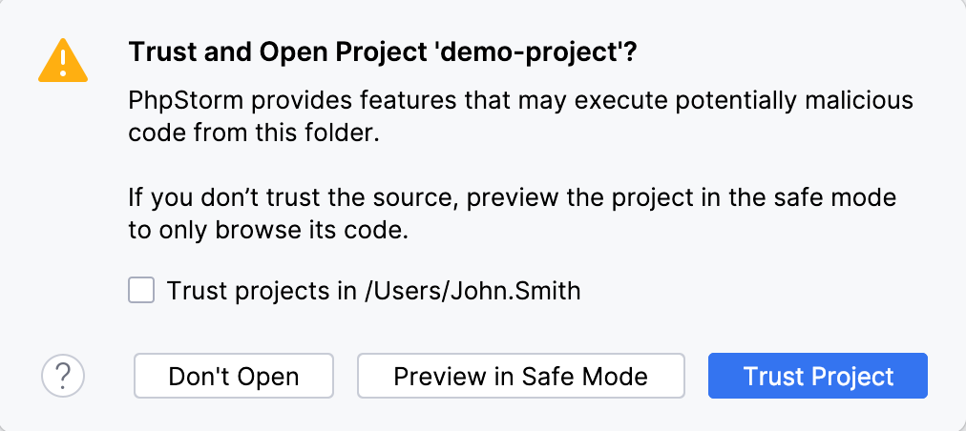Viewport: 966px width, 431px height.
Task: Choose Preview in Safe Mode
Action: point(520,376)
